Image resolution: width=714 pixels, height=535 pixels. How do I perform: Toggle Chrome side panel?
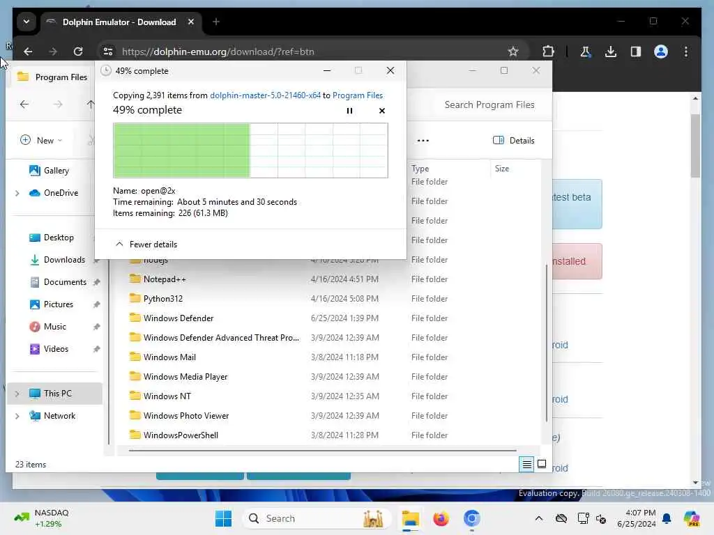tap(636, 52)
